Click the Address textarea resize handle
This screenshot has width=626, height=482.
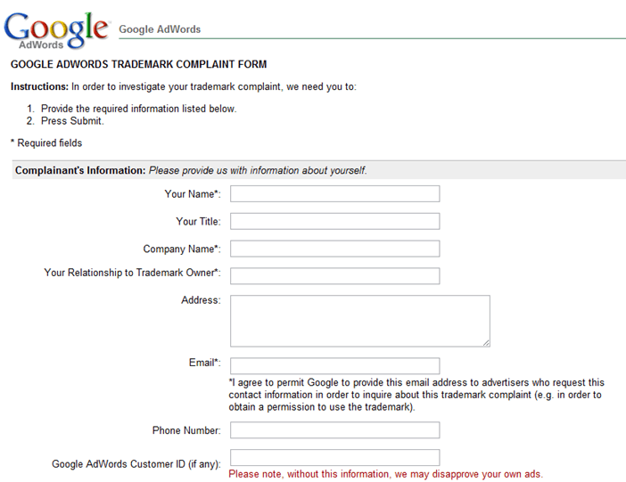tap(486, 343)
